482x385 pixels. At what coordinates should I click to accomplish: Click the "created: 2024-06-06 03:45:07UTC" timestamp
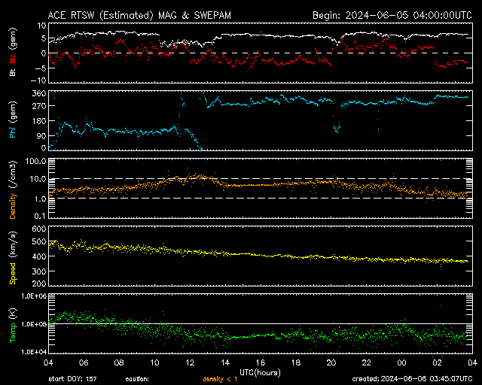coord(412,379)
